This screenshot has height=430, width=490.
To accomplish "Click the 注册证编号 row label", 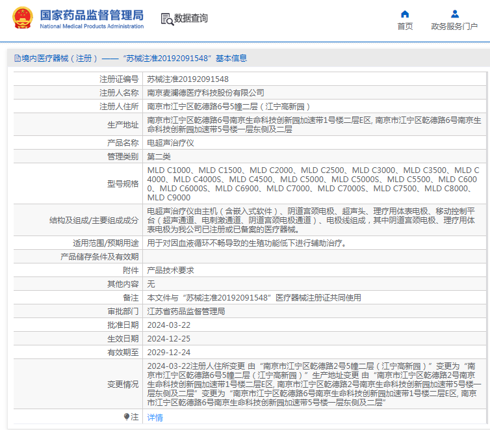I will pyautogui.click(x=119, y=79).
